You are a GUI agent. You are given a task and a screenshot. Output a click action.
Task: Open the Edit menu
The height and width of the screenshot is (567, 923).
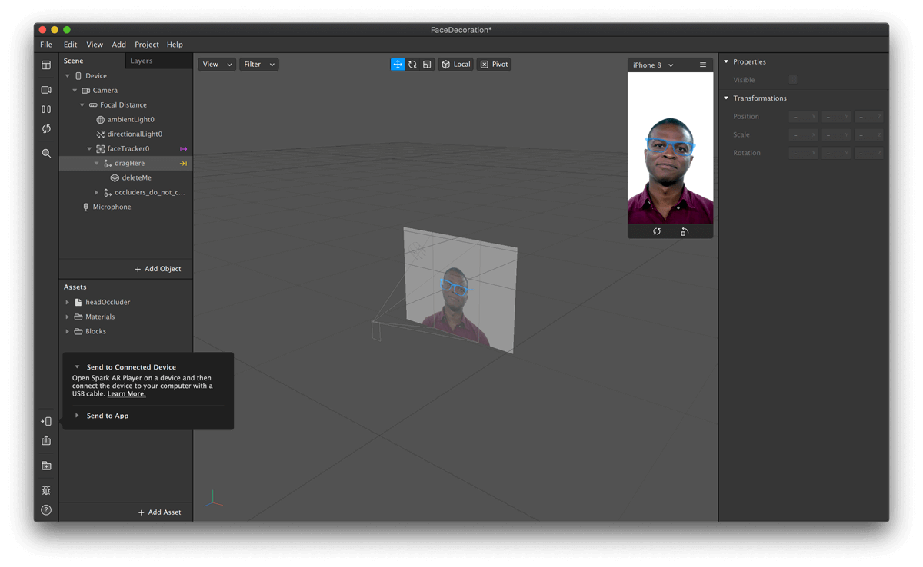[x=70, y=45]
